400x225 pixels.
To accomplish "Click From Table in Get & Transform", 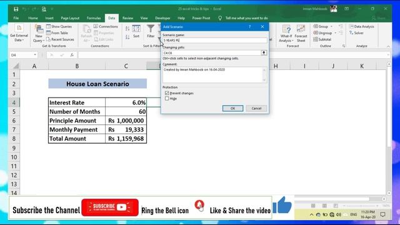I will click(57, 33).
